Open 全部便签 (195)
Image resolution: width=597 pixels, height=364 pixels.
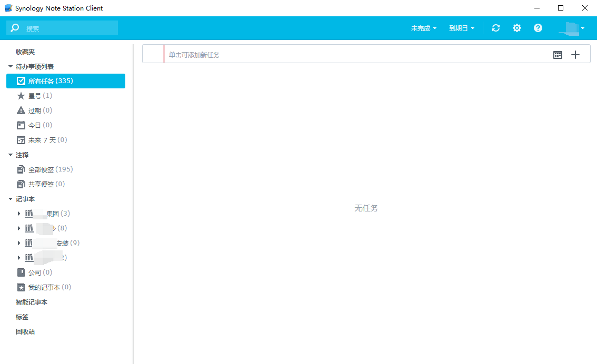pyautogui.click(x=50, y=169)
